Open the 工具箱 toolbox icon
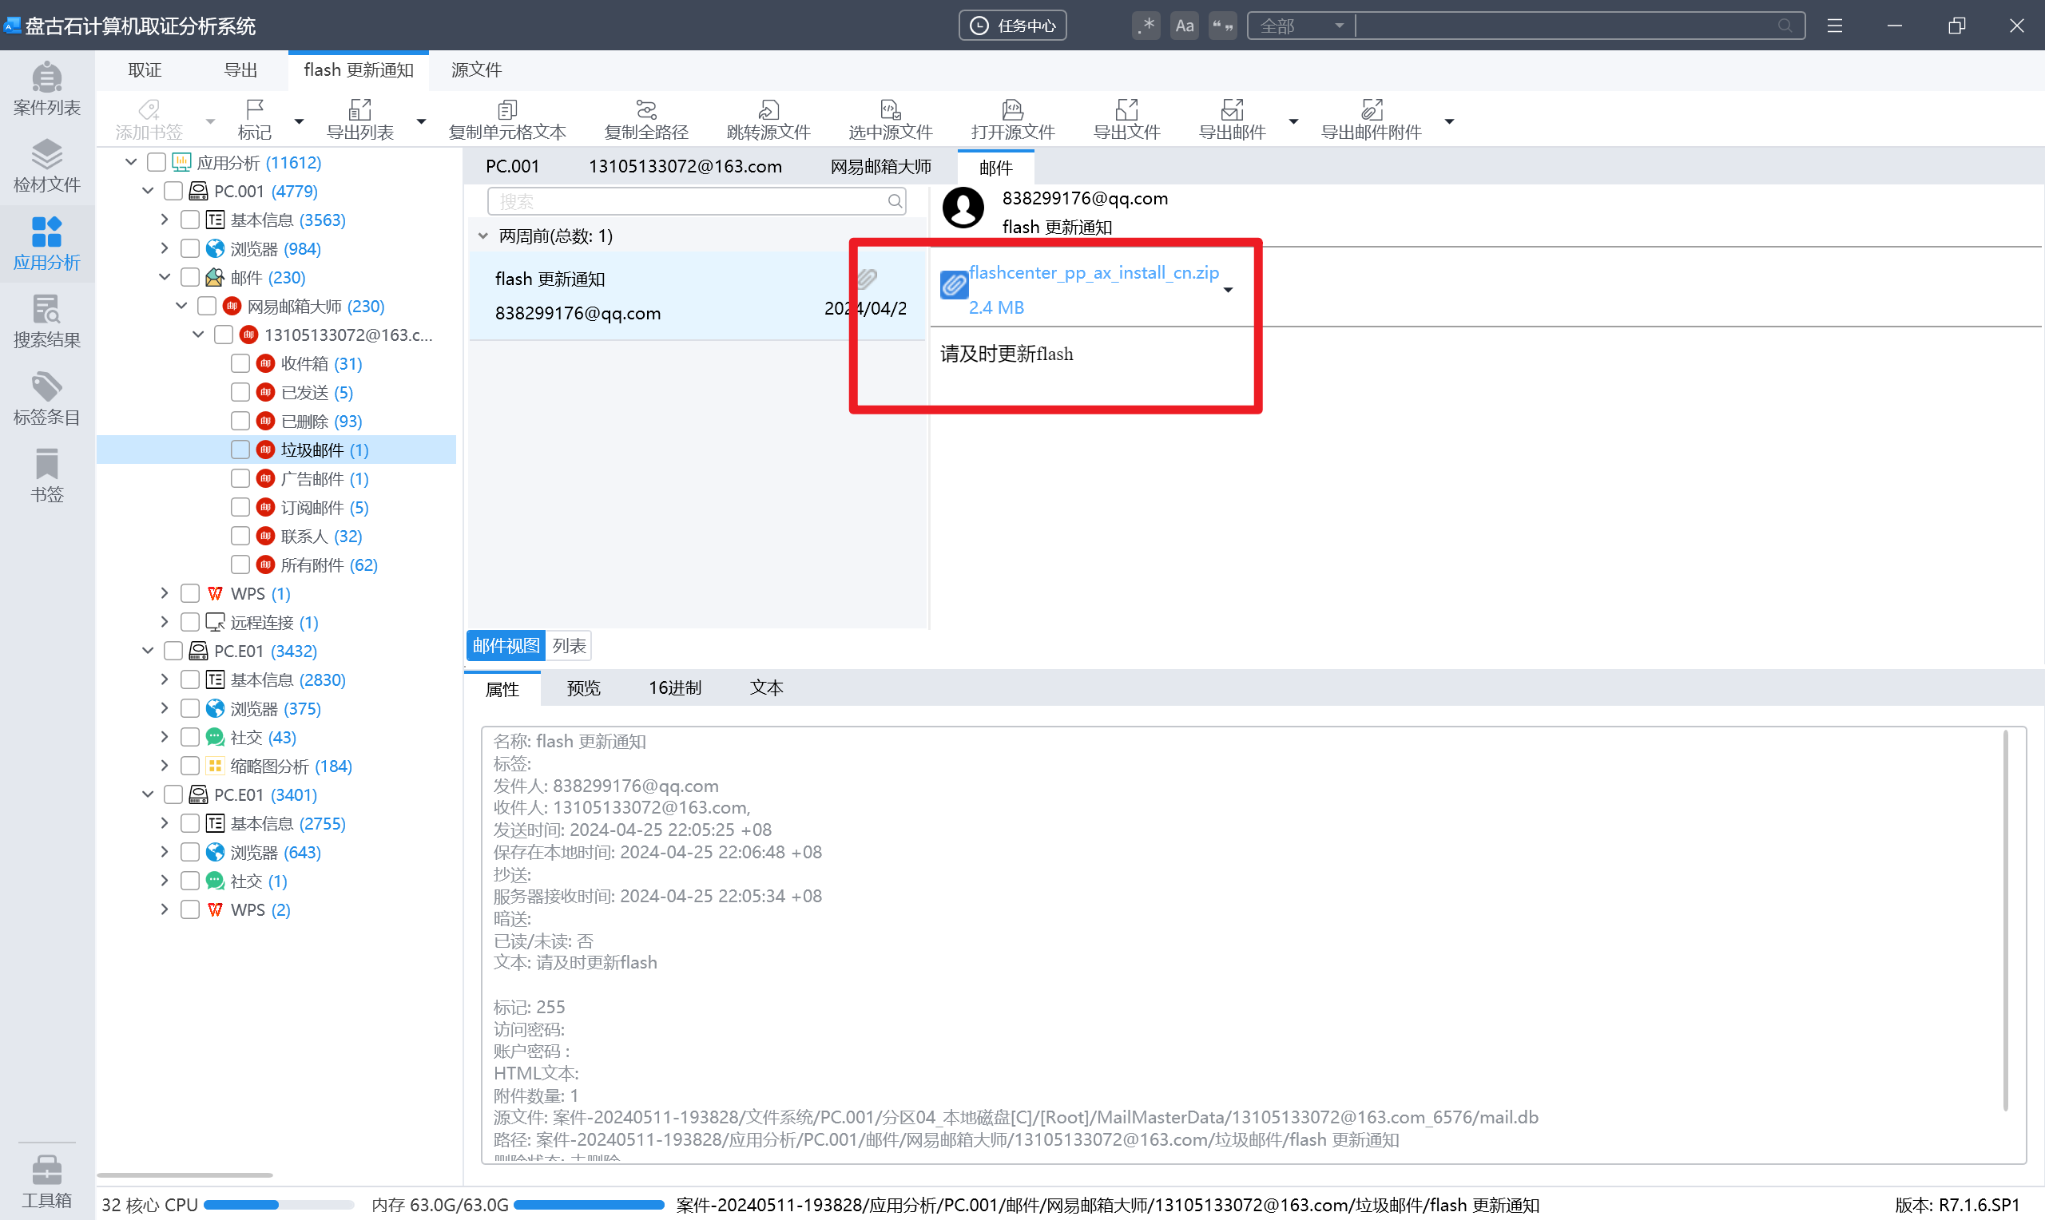Viewport: 2045px width, 1220px height. (x=47, y=1182)
